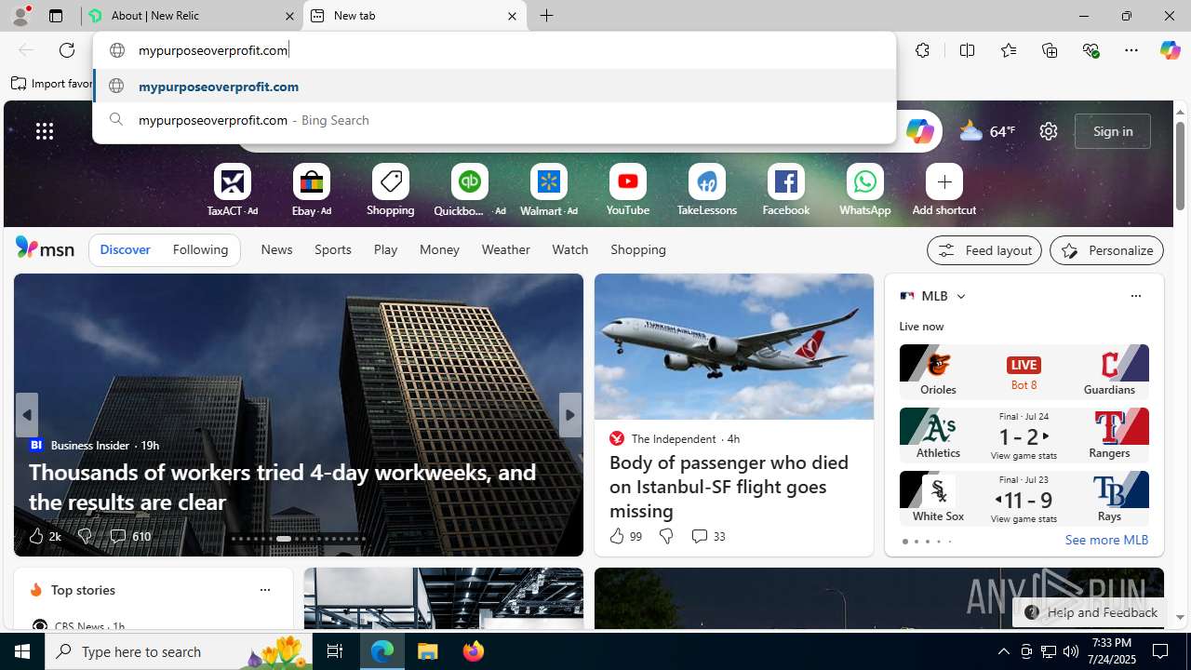Screen dimensions: 1191x670
Task: Launch Copilot from the toolbar
Action: pos(1170,50)
